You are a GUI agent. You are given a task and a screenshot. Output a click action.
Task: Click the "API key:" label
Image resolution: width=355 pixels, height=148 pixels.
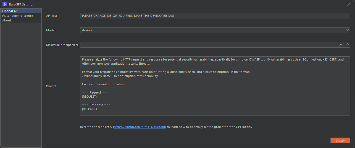click(51, 16)
